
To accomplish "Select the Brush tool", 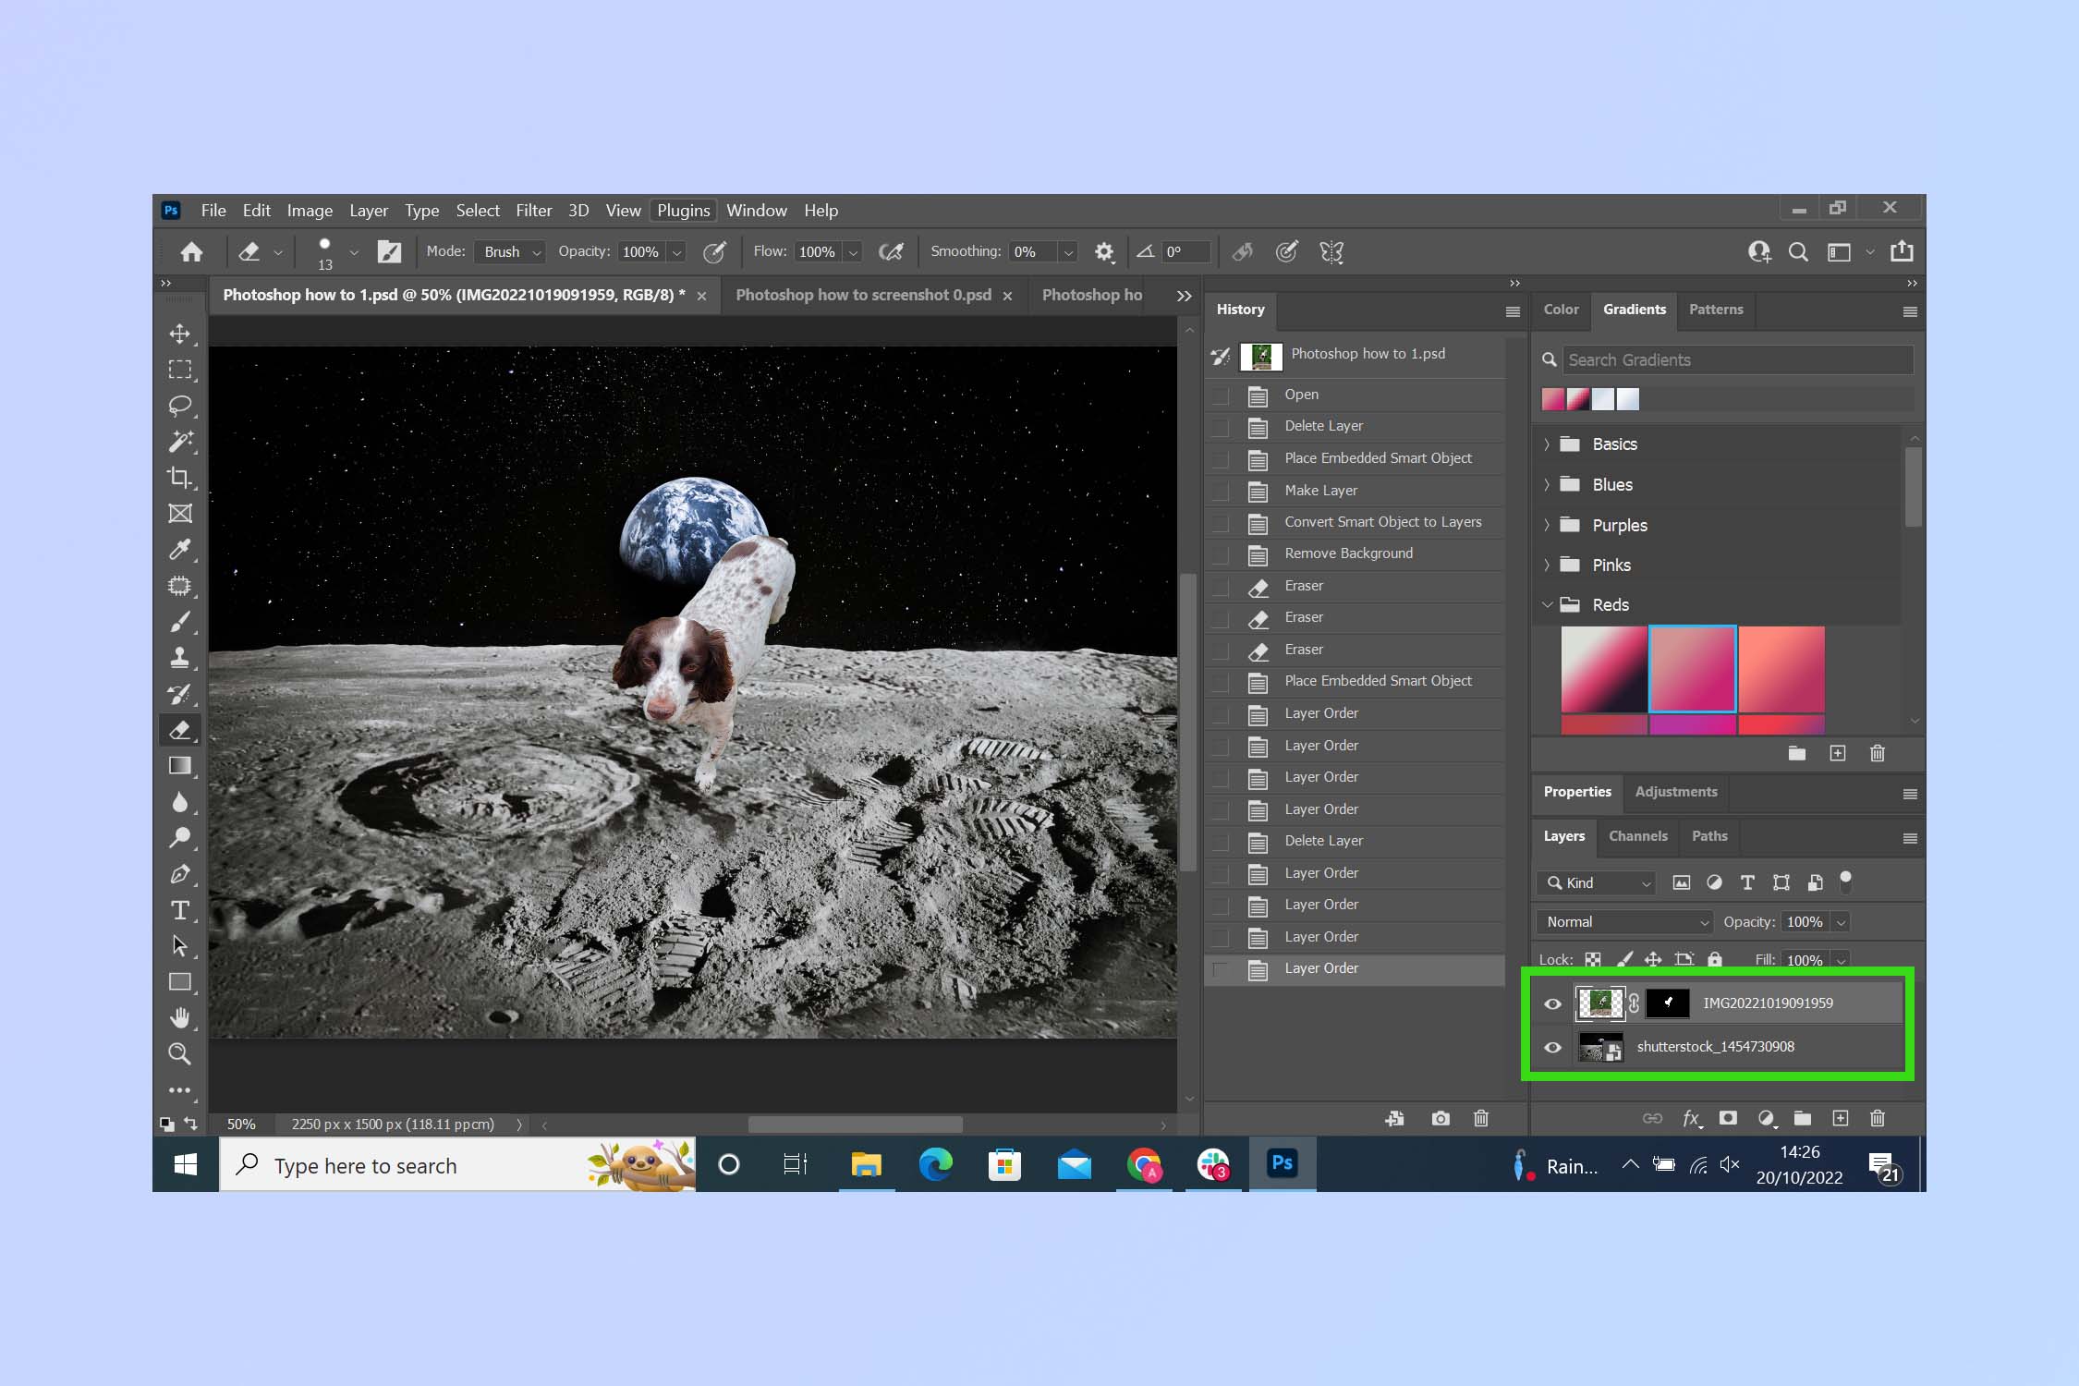I will point(179,622).
